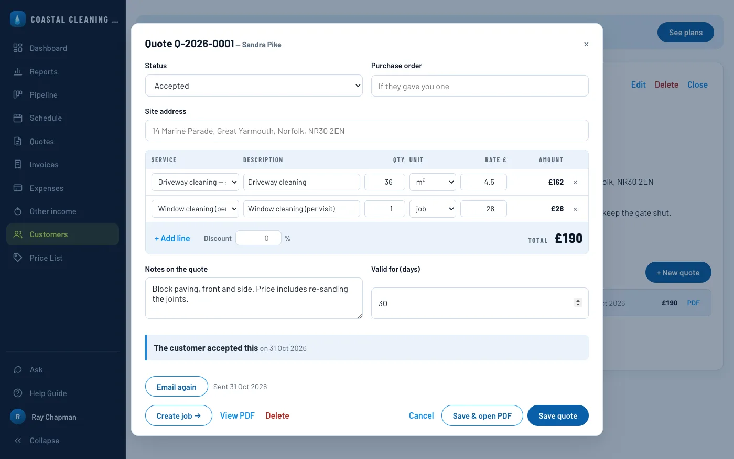The width and height of the screenshot is (734, 459).
Task: Click the Create job button
Action: [179, 415]
